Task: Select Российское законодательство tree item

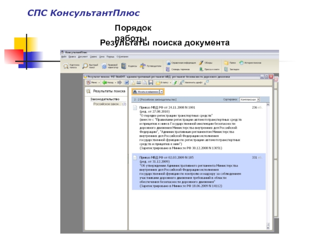Action: [x=110, y=104]
